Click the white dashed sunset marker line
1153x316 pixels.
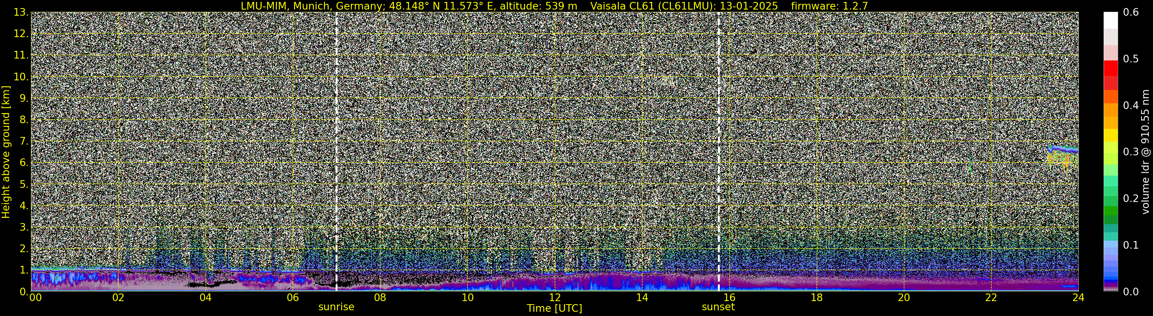tap(719, 151)
